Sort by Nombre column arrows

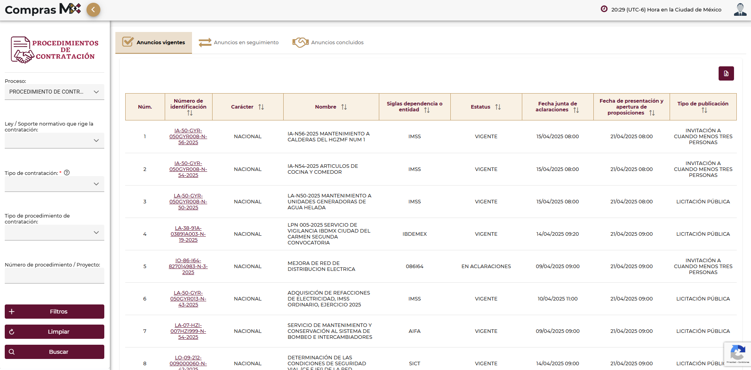pyautogui.click(x=344, y=107)
